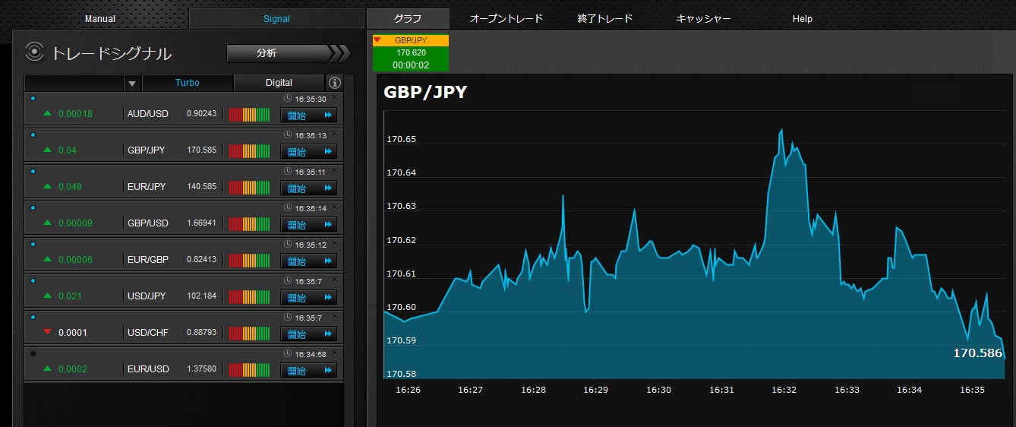Open the Manual trading tab
Image resolution: width=1016 pixels, height=427 pixels.
pos(100,19)
